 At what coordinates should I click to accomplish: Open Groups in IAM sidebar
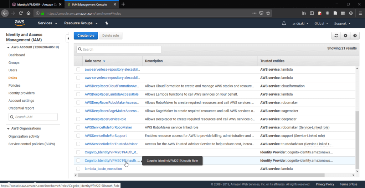pyautogui.click(x=14, y=63)
